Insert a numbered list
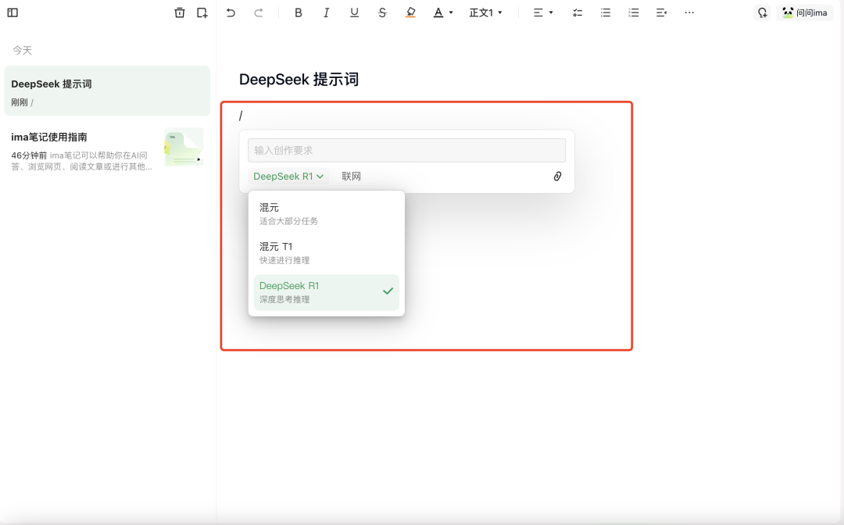The height and width of the screenshot is (525, 844). tap(634, 12)
